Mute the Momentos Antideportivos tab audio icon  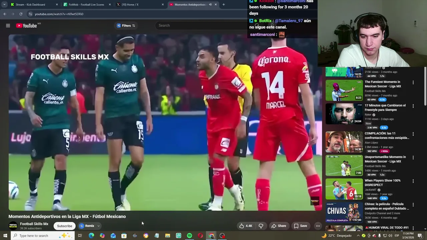[210, 5]
